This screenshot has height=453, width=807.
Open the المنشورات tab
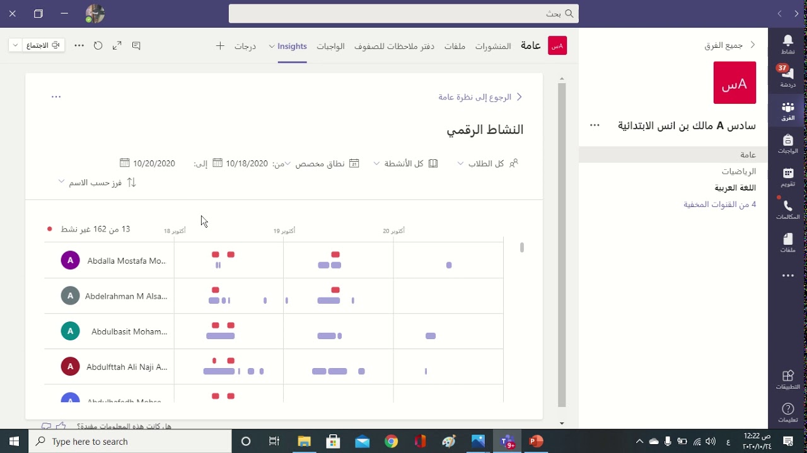tap(493, 46)
